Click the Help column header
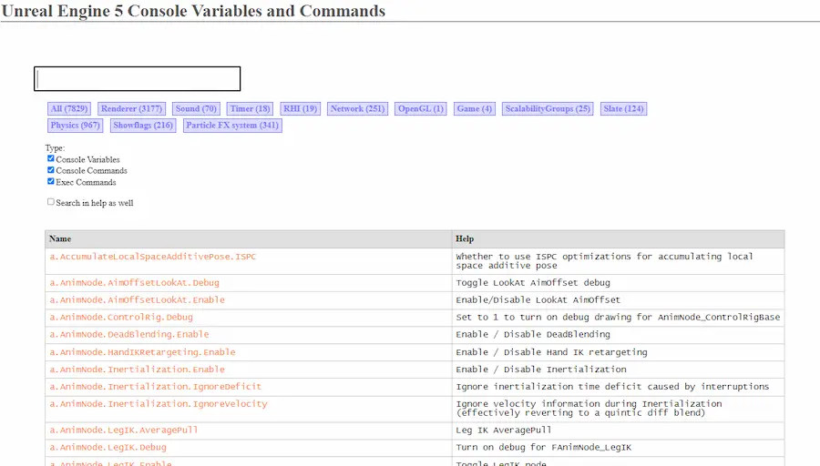Screen dimensions: 820x466 point(618,238)
